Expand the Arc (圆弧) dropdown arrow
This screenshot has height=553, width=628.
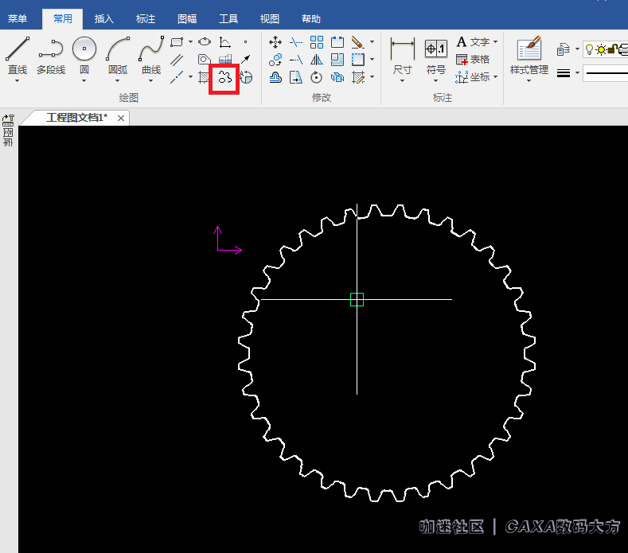pyautogui.click(x=117, y=80)
